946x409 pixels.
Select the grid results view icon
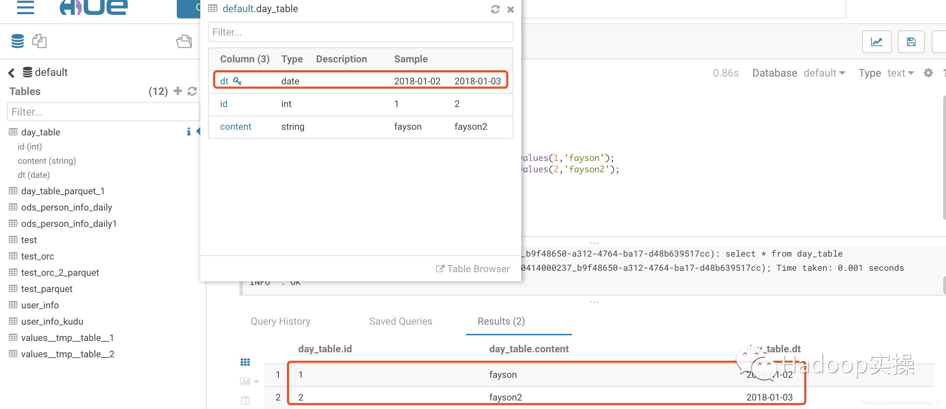(245, 362)
